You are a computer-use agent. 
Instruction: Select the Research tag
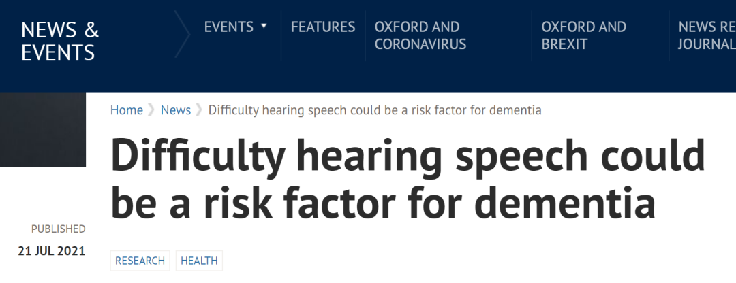coord(140,261)
